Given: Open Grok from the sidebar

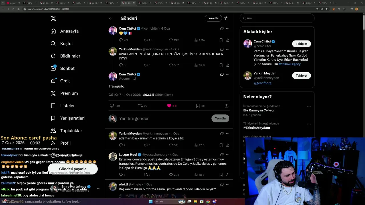Looking at the screenshot, I should coord(60,81).
